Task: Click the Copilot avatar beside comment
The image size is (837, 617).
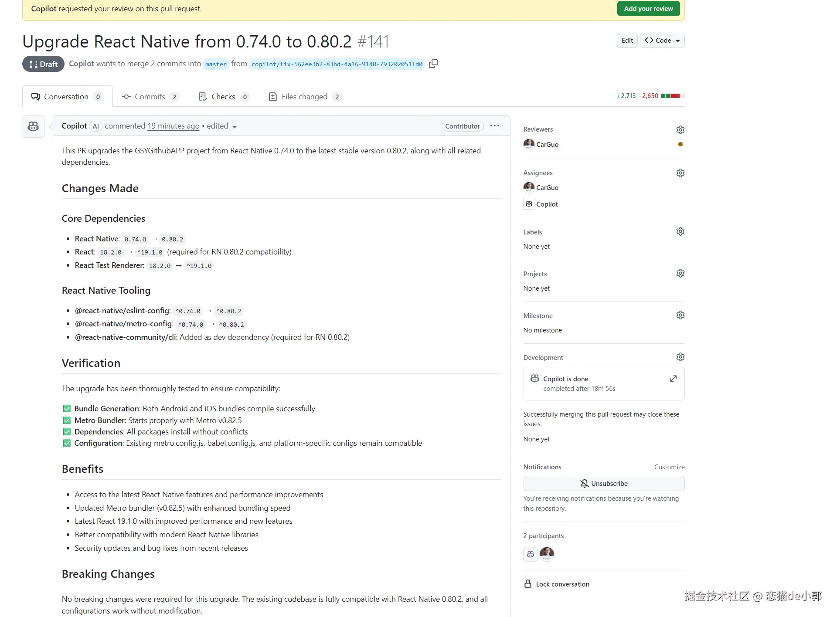Action: 33,126
